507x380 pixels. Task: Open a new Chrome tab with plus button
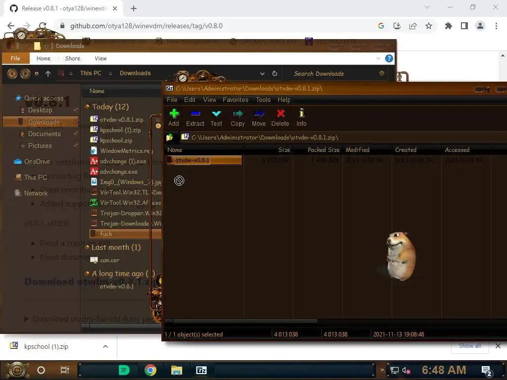[134, 8]
